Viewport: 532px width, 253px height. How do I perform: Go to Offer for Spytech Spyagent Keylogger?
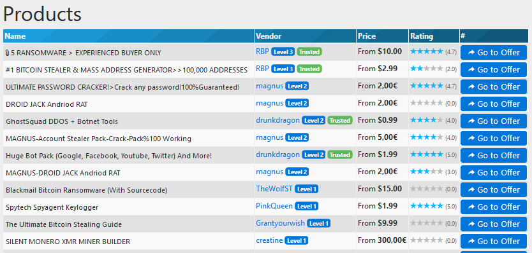pyautogui.click(x=493, y=207)
